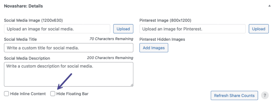The image size is (274, 104).
Task: Click Upload next to Social Media Image
Action: pos(123,29)
